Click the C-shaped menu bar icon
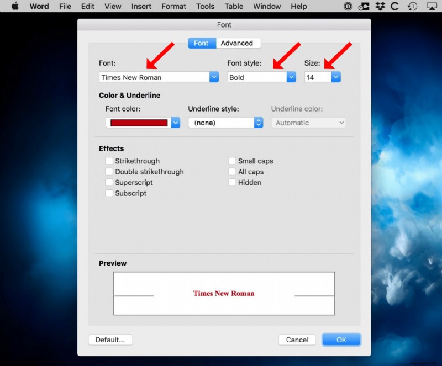This screenshot has height=366, width=442. click(x=394, y=6)
